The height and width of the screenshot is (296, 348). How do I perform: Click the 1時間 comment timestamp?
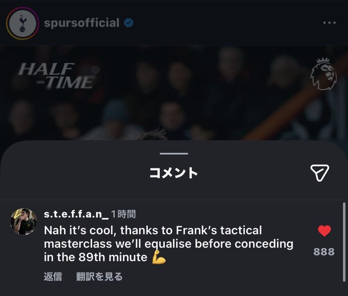pos(124,214)
